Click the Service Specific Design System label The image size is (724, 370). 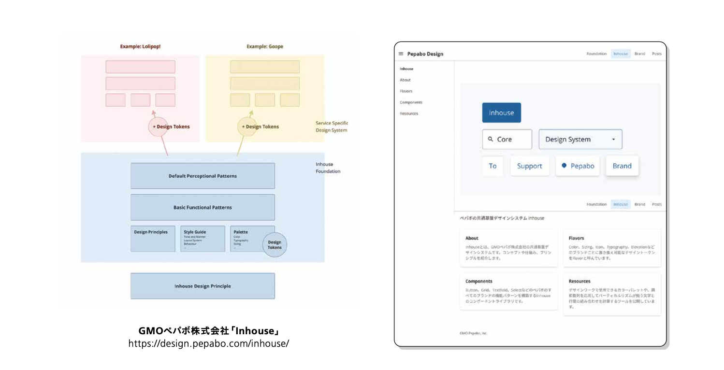click(x=332, y=127)
